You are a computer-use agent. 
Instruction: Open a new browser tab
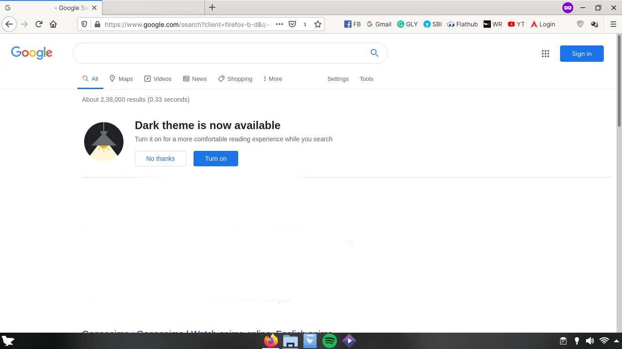212,7
